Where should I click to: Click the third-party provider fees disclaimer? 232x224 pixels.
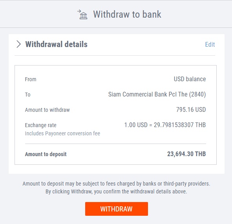(x=116, y=184)
